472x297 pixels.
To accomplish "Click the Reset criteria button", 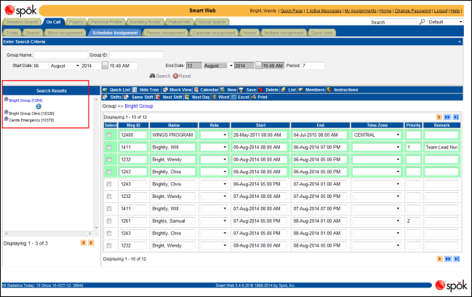I will pos(182,76).
